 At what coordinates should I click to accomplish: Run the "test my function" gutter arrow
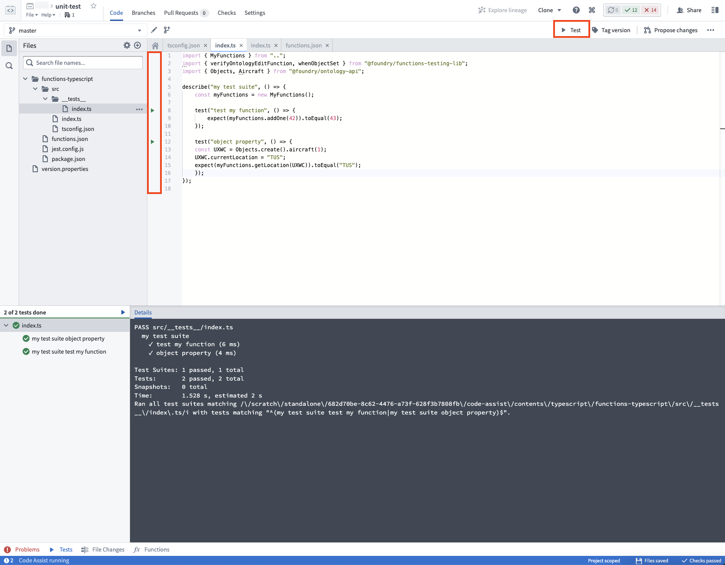pyautogui.click(x=153, y=110)
